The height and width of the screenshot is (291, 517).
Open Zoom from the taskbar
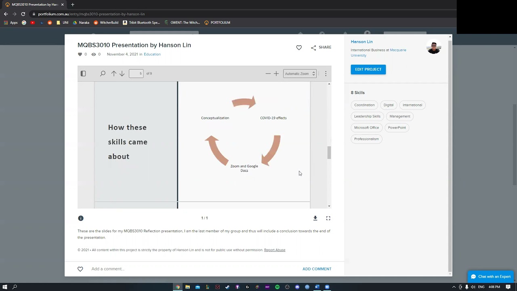click(327, 287)
